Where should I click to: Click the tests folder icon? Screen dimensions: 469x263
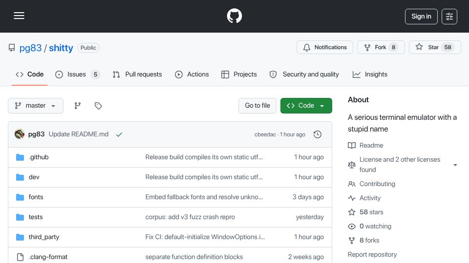pyautogui.click(x=20, y=217)
